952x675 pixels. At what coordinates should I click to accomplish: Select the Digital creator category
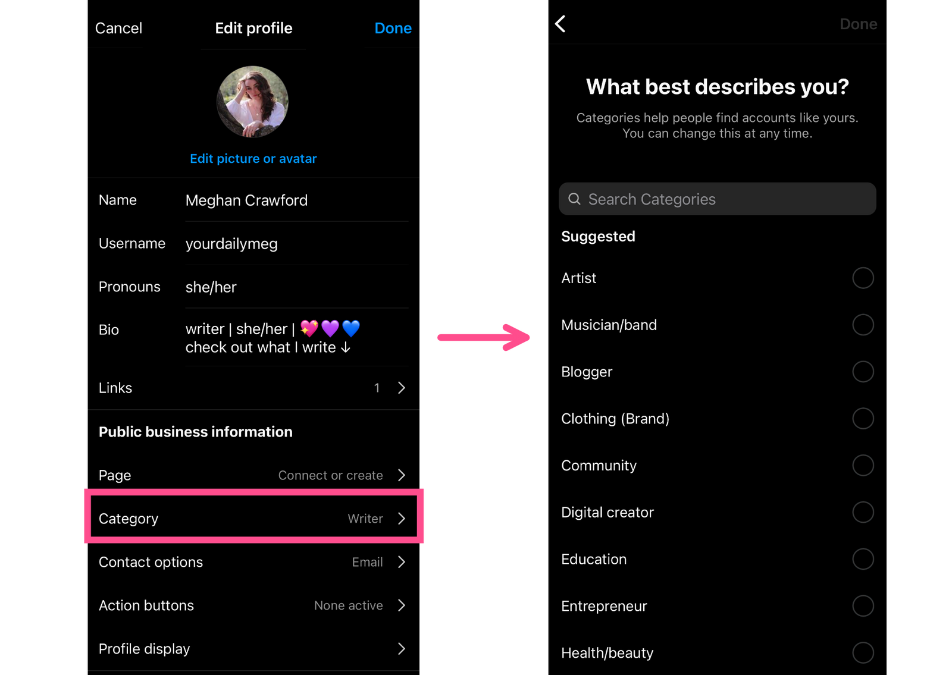click(x=863, y=512)
